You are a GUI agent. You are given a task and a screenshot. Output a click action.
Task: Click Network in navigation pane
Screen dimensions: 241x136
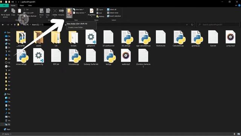[x=7, y=129]
